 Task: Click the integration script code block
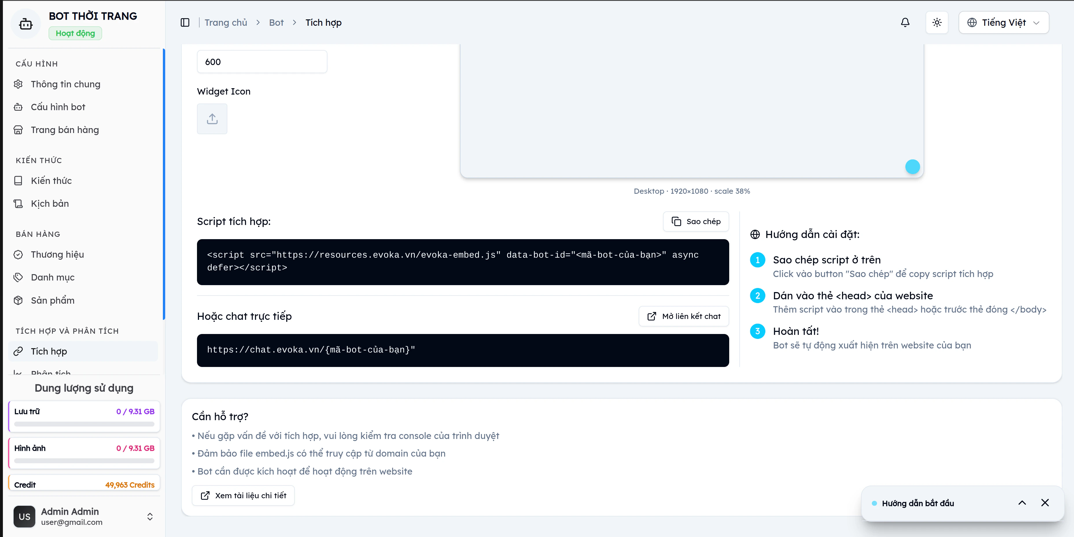(463, 262)
